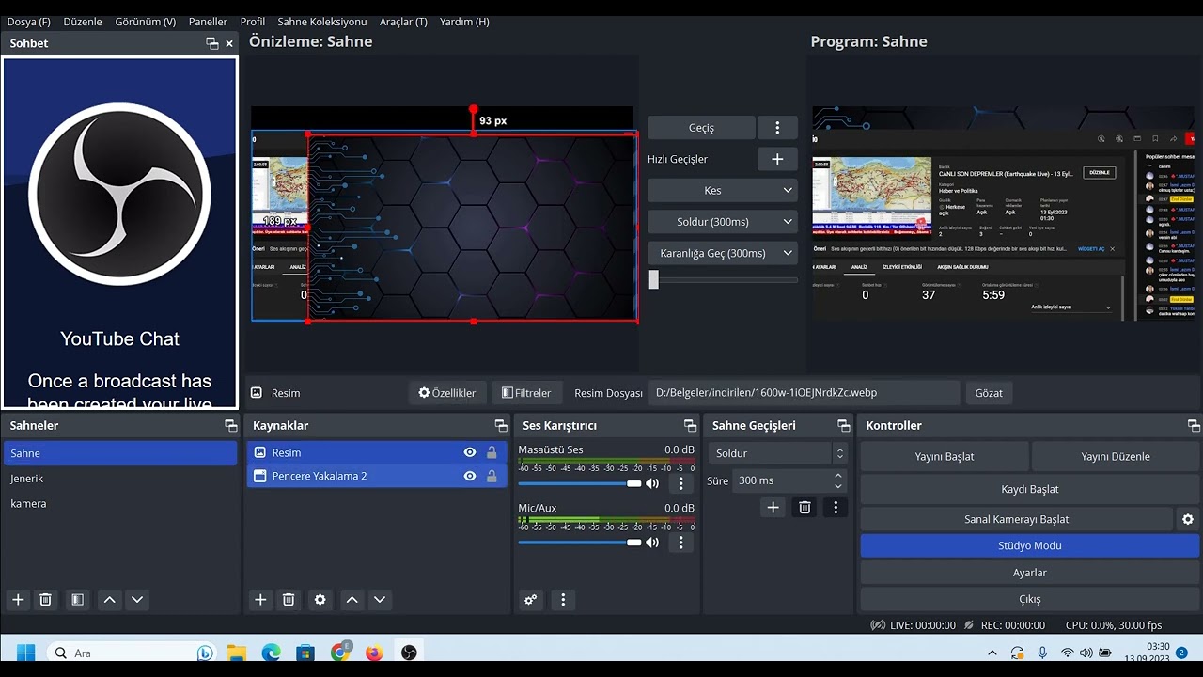Open the Görünüm (V) menu
Viewport: 1203px width, 677px height.
pos(146,22)
